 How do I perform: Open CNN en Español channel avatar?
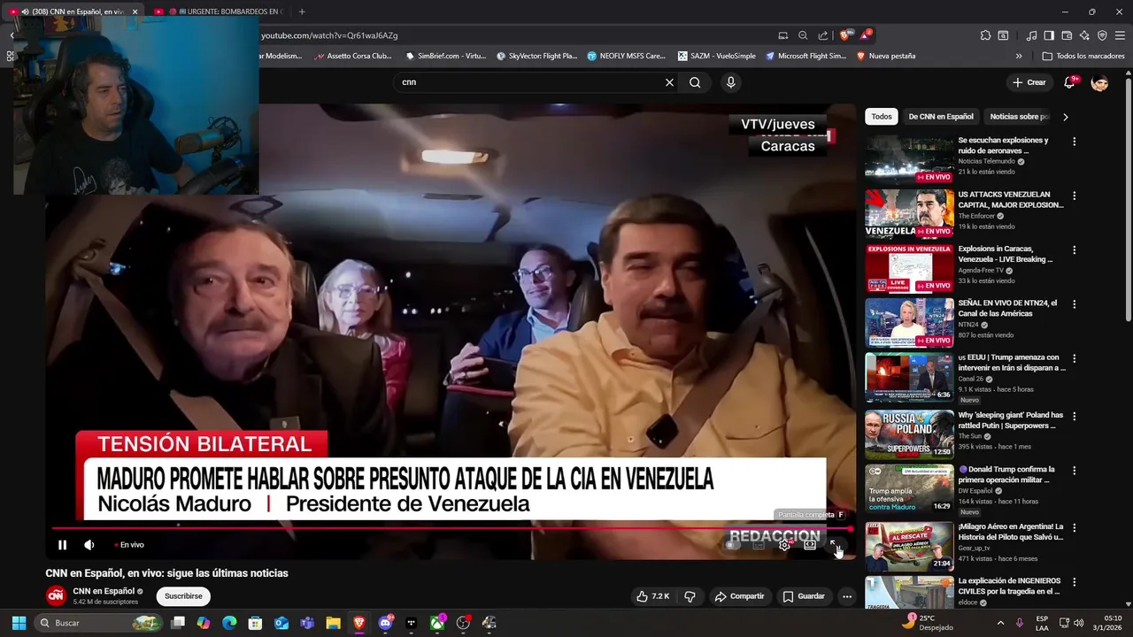click(56, 595)
